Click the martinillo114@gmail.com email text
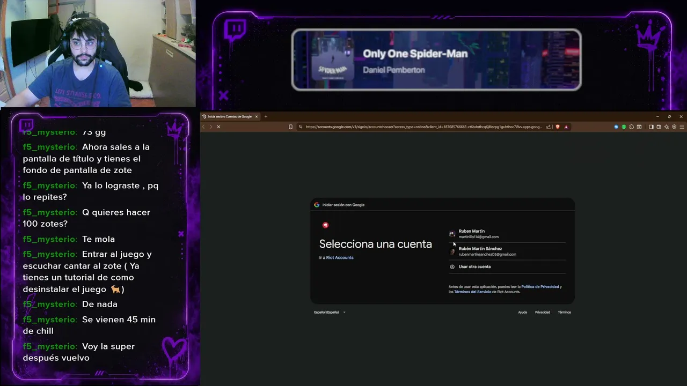The width and height of the screenshot is (687, 386). (x=479, y=237)
